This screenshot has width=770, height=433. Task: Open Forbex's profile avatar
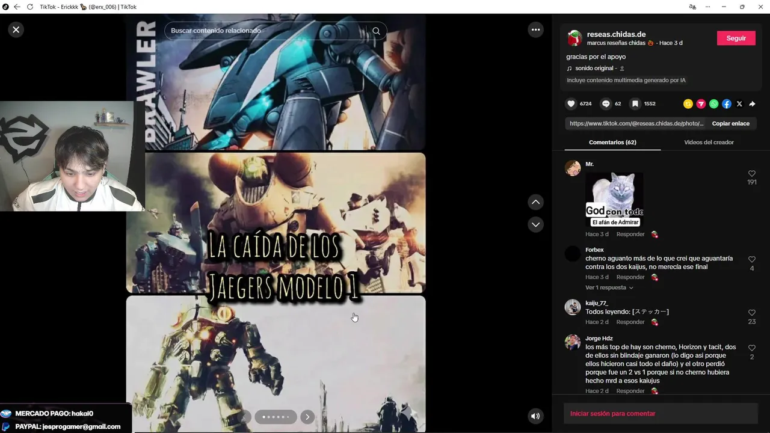click(x=573, y=254)
